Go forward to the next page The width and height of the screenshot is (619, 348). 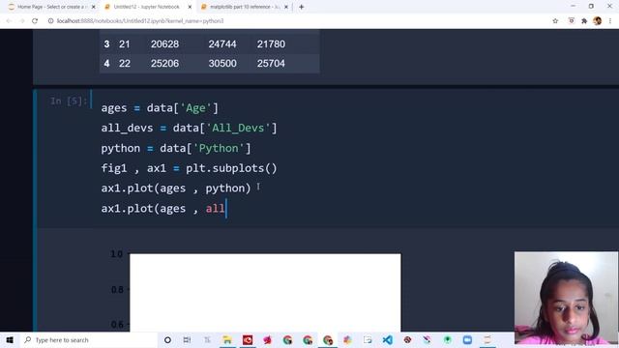tap(21, 21)
